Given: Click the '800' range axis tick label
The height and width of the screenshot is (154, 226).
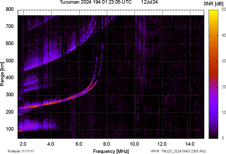Looking at the screenshot, I should [10, 9].
